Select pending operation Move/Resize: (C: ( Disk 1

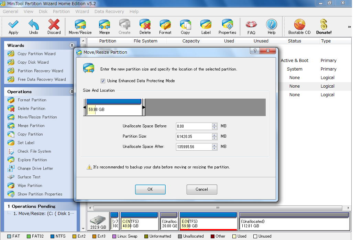point(43,214)
